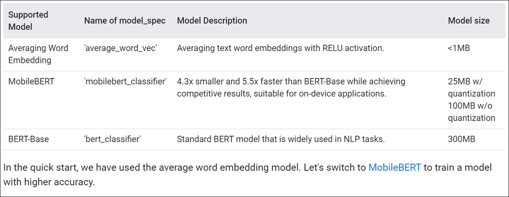The image size is (509, 197).
Task: Click the '100MB w/o quantization' size text
Action: point(471,112)
